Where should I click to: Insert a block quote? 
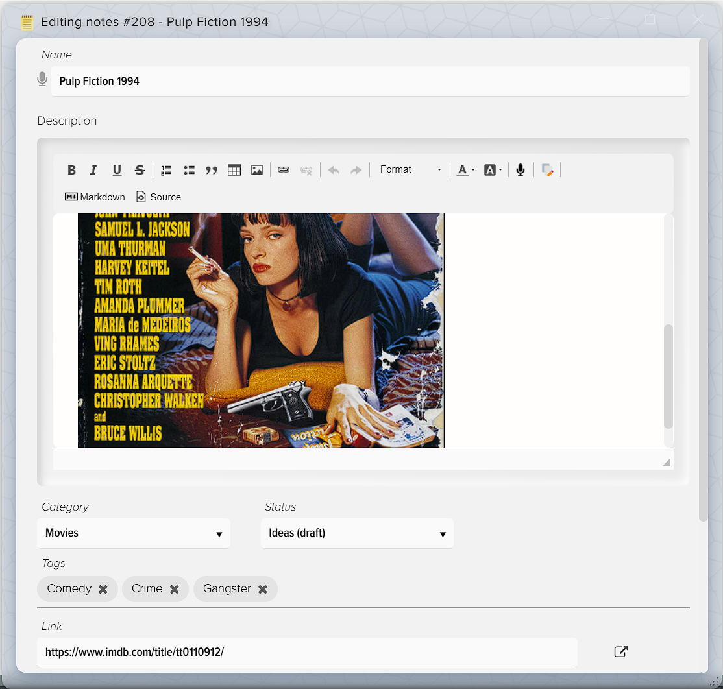(212, 170)
